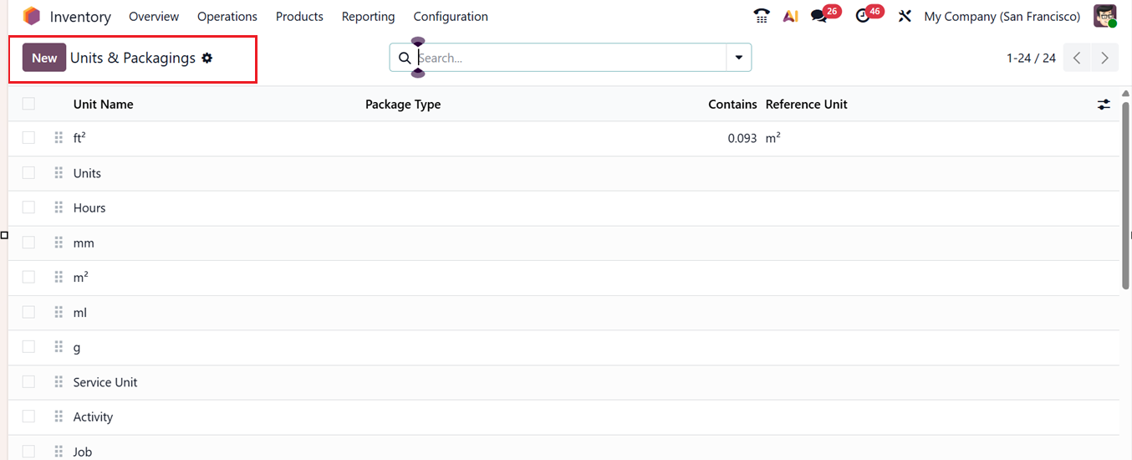Open the Configuration menu
Screen dimensions: 1132x460
point(451,17)
